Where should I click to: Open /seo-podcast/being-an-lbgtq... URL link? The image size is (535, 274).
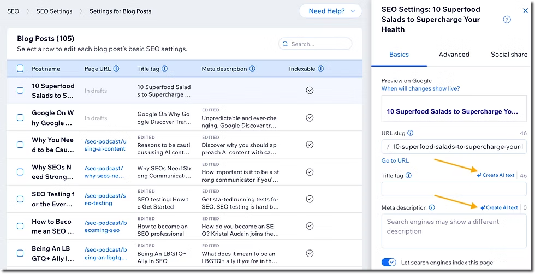(106, 253)
